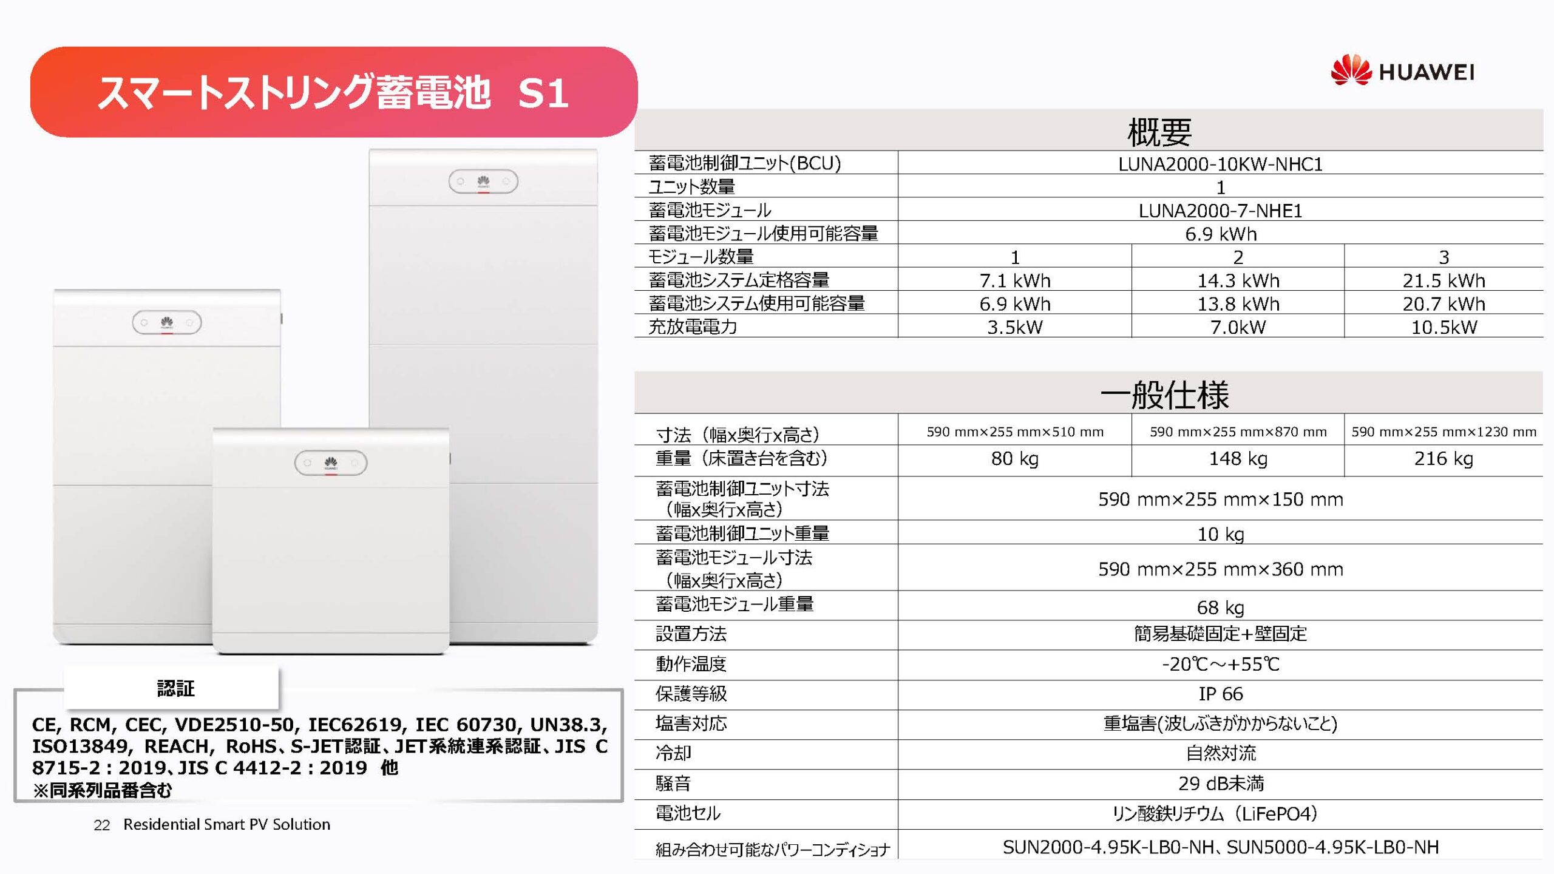This screenshot has width=1554, height=874.
Task: Click the CE, RCM, CEC certification line
Action: click(x=319, y=724)
